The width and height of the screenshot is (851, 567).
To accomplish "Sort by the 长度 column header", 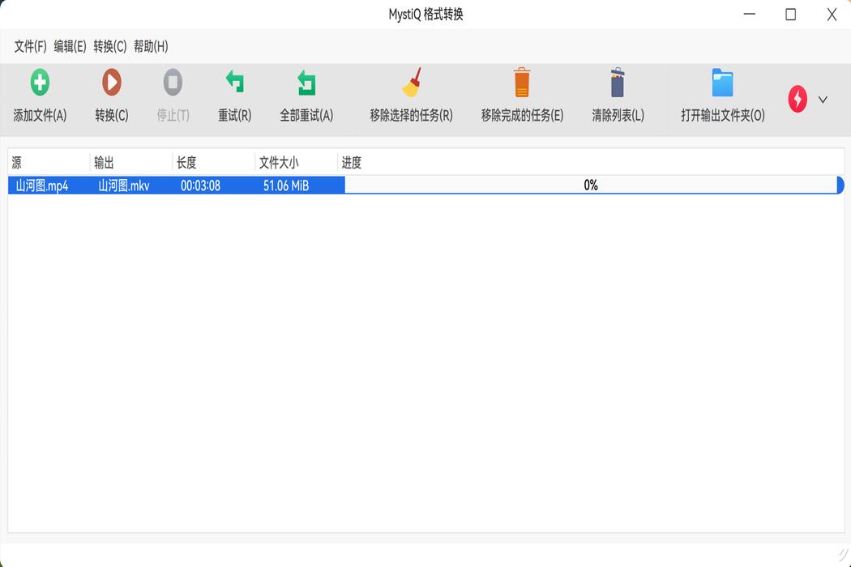I will [188, 161].
